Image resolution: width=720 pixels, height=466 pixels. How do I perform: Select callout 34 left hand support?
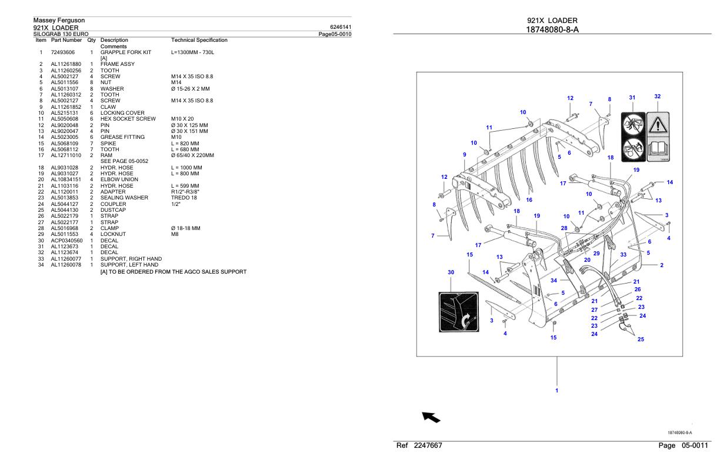tap(554, 281)
